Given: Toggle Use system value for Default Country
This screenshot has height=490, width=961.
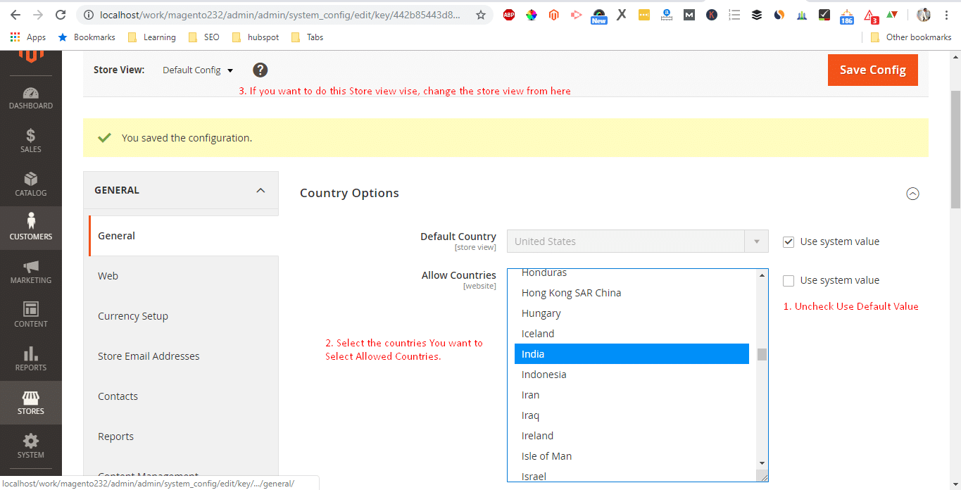Looking at the screenshot, I should point(788,241).
